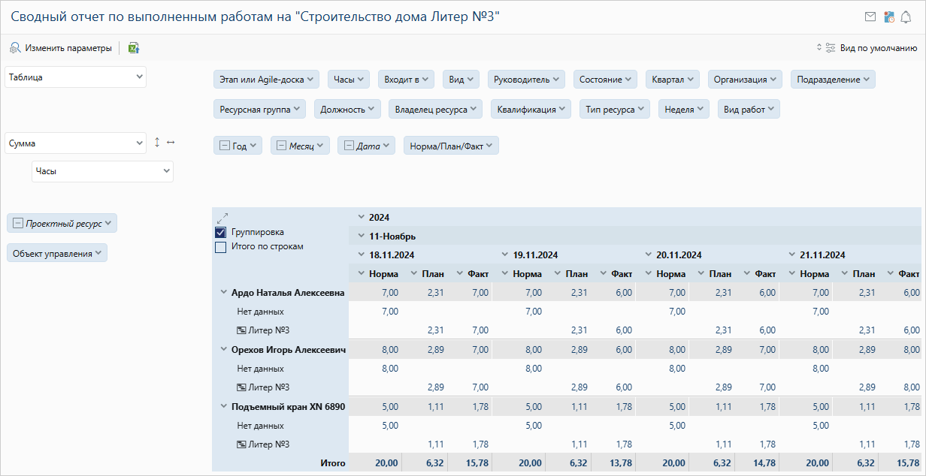The height and width of the screenshot is (476, 926).
Task: Click the horizontal arrows icon beside Сумма
Action: coord(171,142)
